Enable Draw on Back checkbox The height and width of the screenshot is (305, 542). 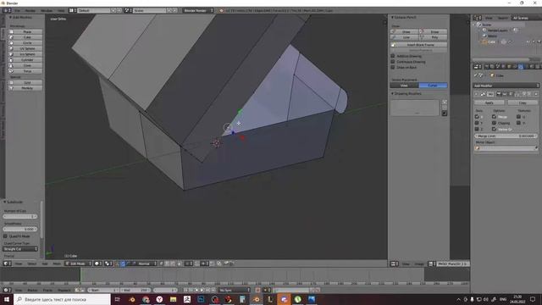[x=393, y=67]
